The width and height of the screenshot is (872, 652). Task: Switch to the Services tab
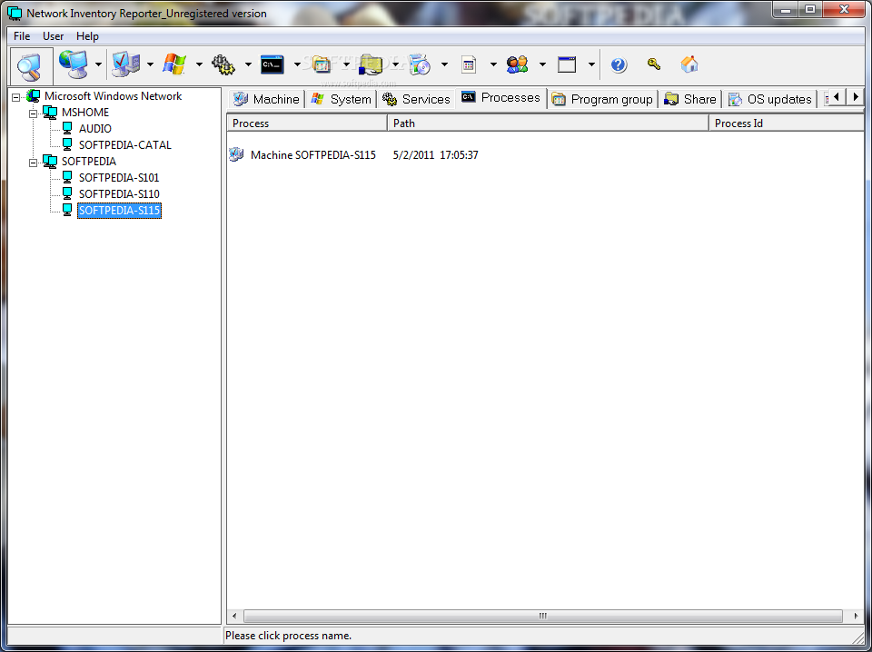(x=416, y=99)
